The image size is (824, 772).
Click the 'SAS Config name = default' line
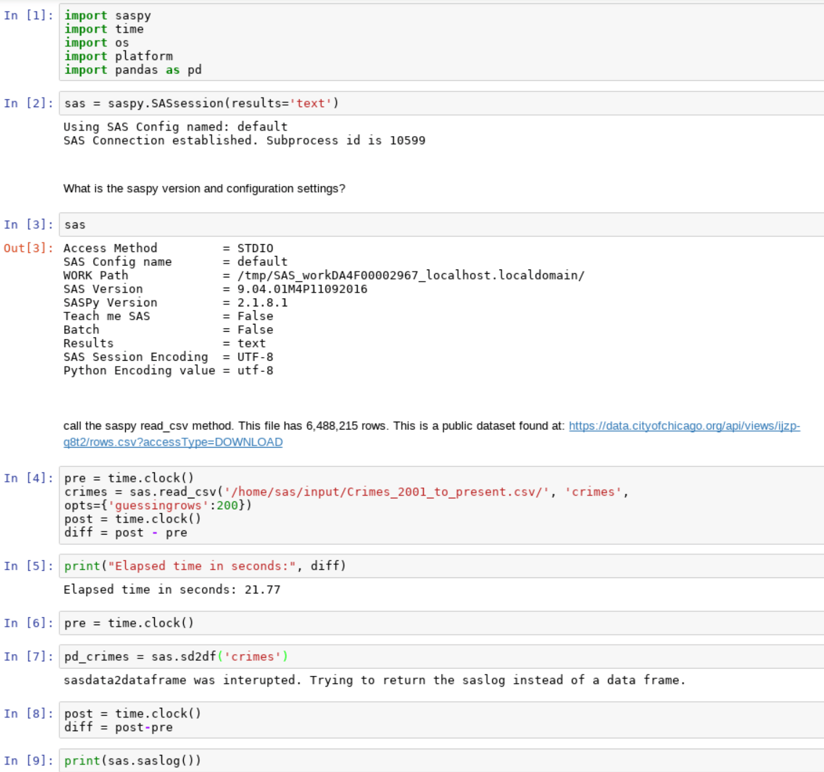coord(175,262)
